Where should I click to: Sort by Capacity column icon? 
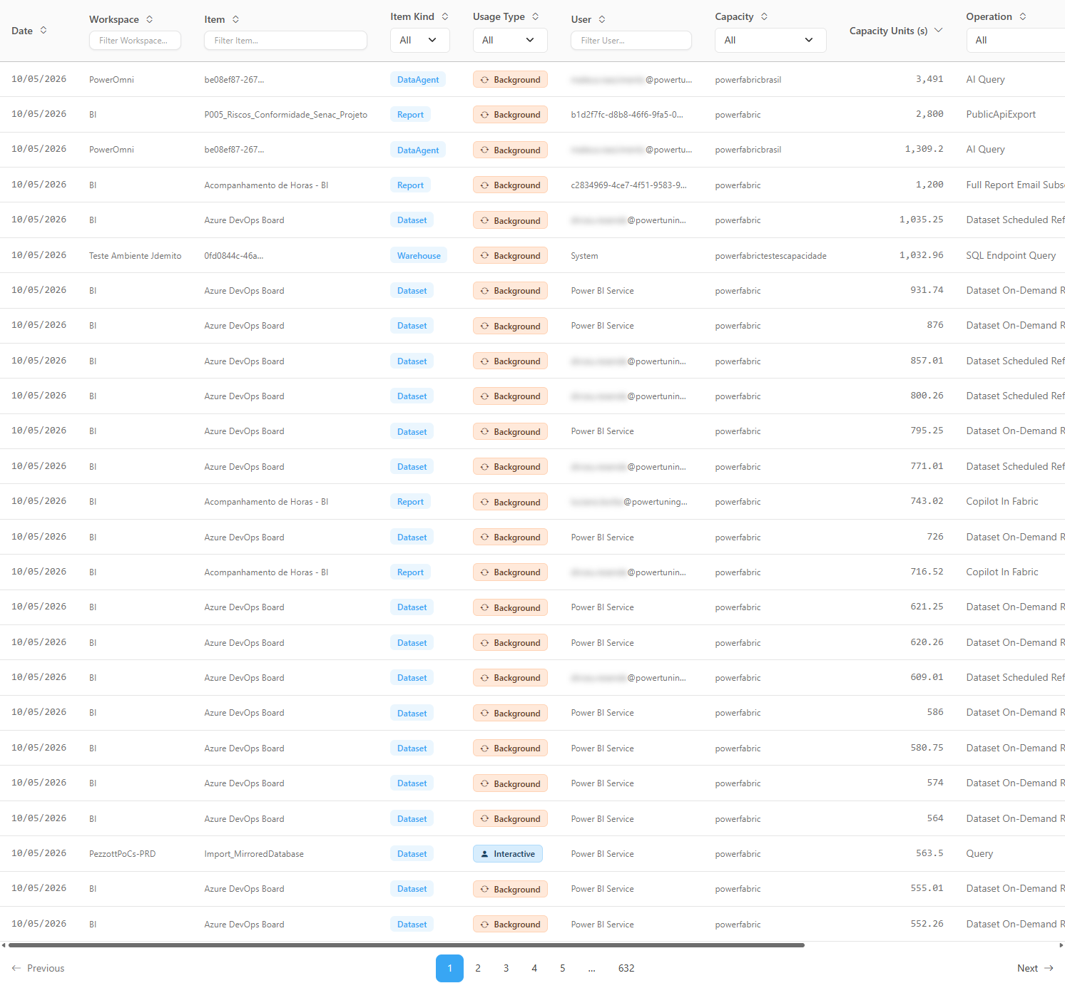764,16
